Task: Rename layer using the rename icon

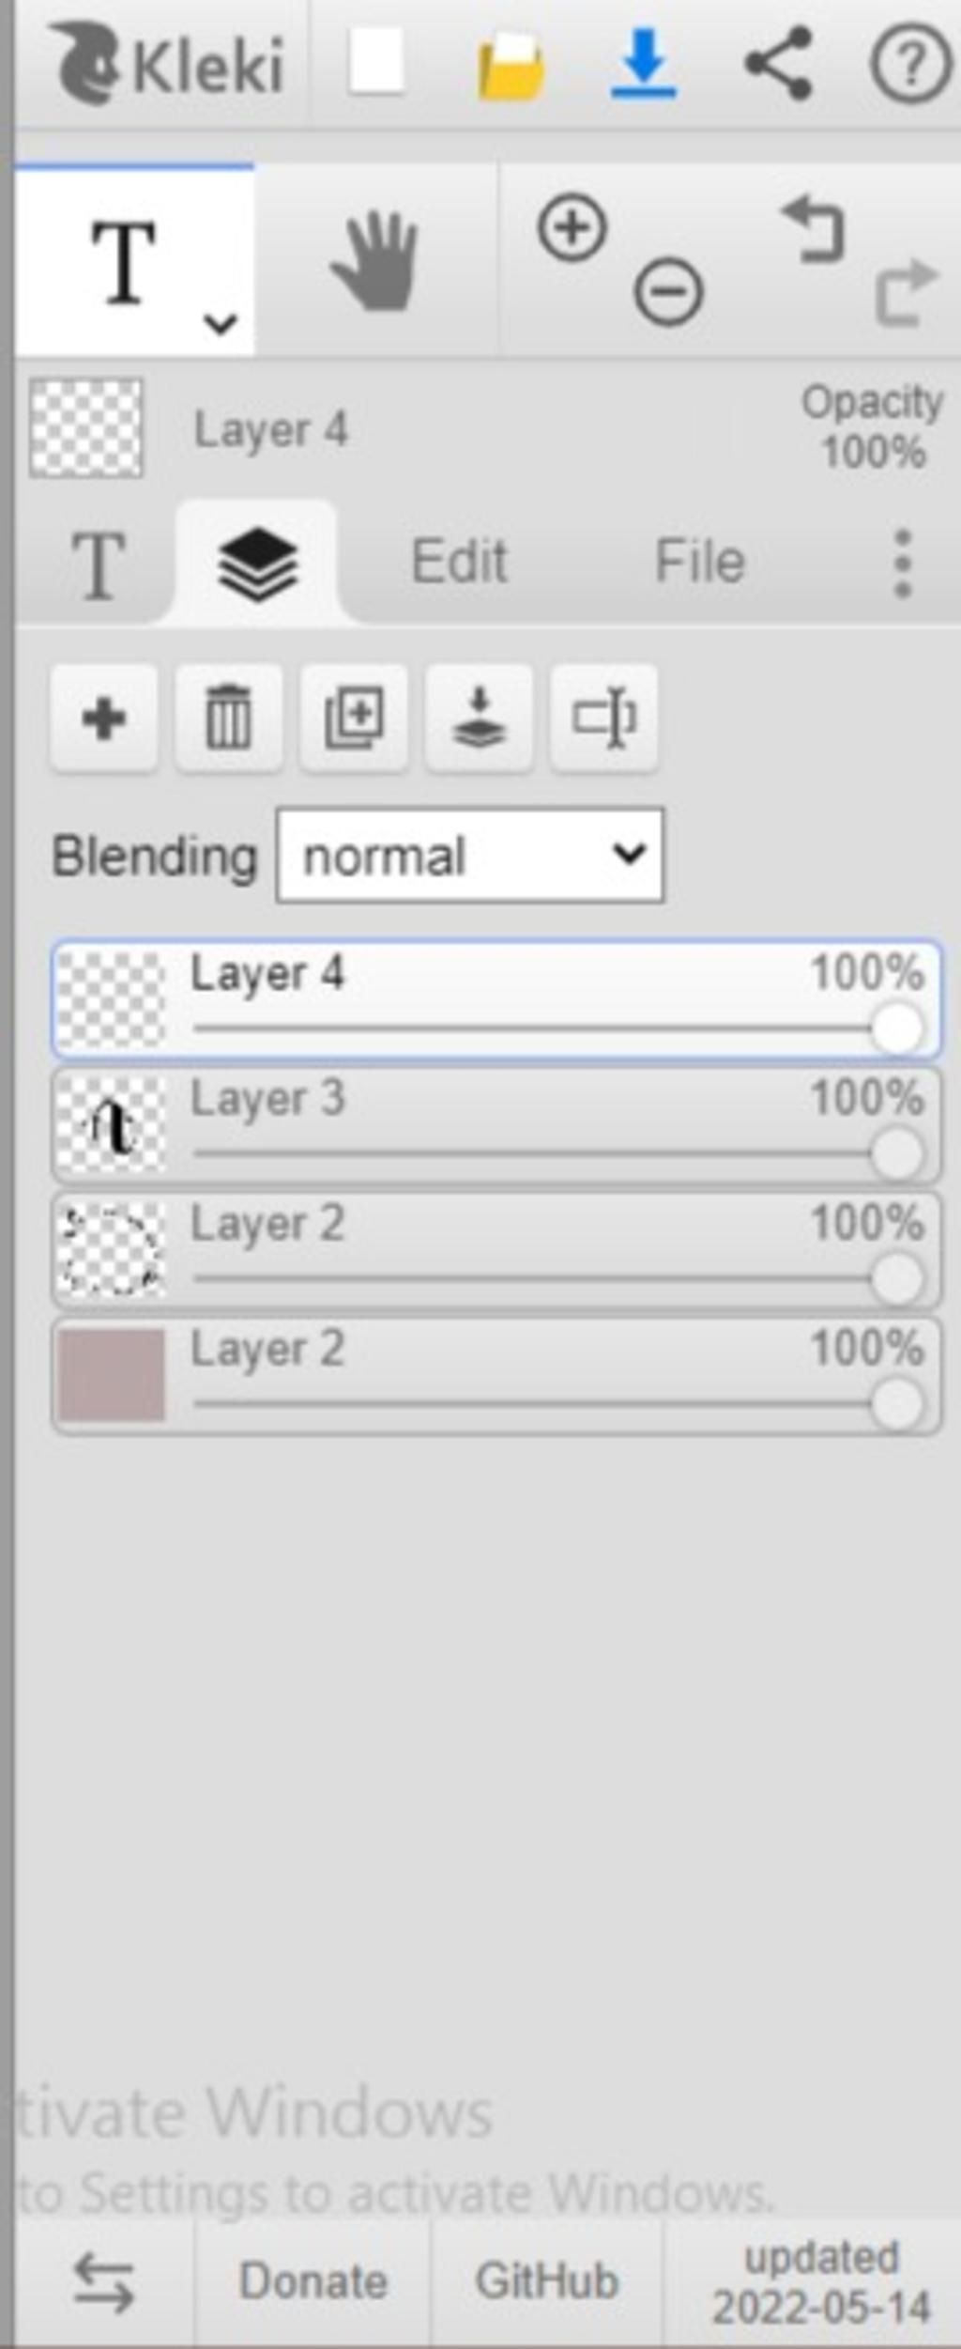Action: (x=603, y=719)
